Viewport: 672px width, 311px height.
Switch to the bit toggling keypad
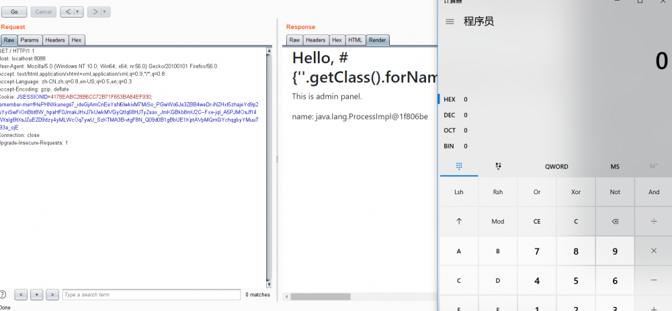pyautogui.click(x=498, y=166)
